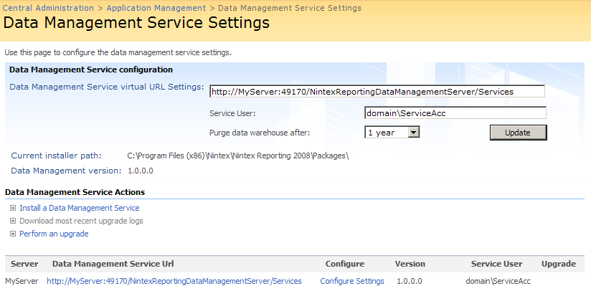
Task: Click the Update button
Action: tap(518, 133)
